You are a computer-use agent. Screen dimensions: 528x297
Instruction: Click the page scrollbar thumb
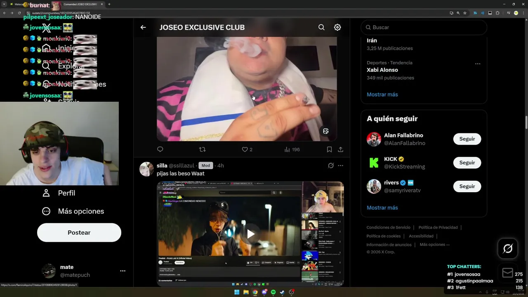pyautogui.click(x=526, y=123)
